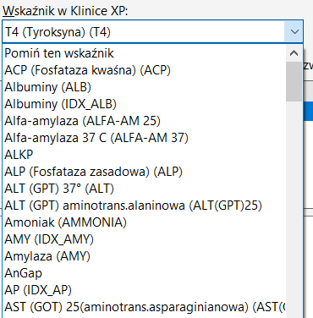Click the T4 (Tyroksyna) (T4) selected value field
This screenshot has width=313, height=318.
(144, 32)
